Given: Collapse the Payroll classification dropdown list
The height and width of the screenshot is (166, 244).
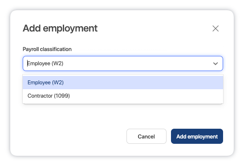Looking at the screenshot, I should pos(216,63).
